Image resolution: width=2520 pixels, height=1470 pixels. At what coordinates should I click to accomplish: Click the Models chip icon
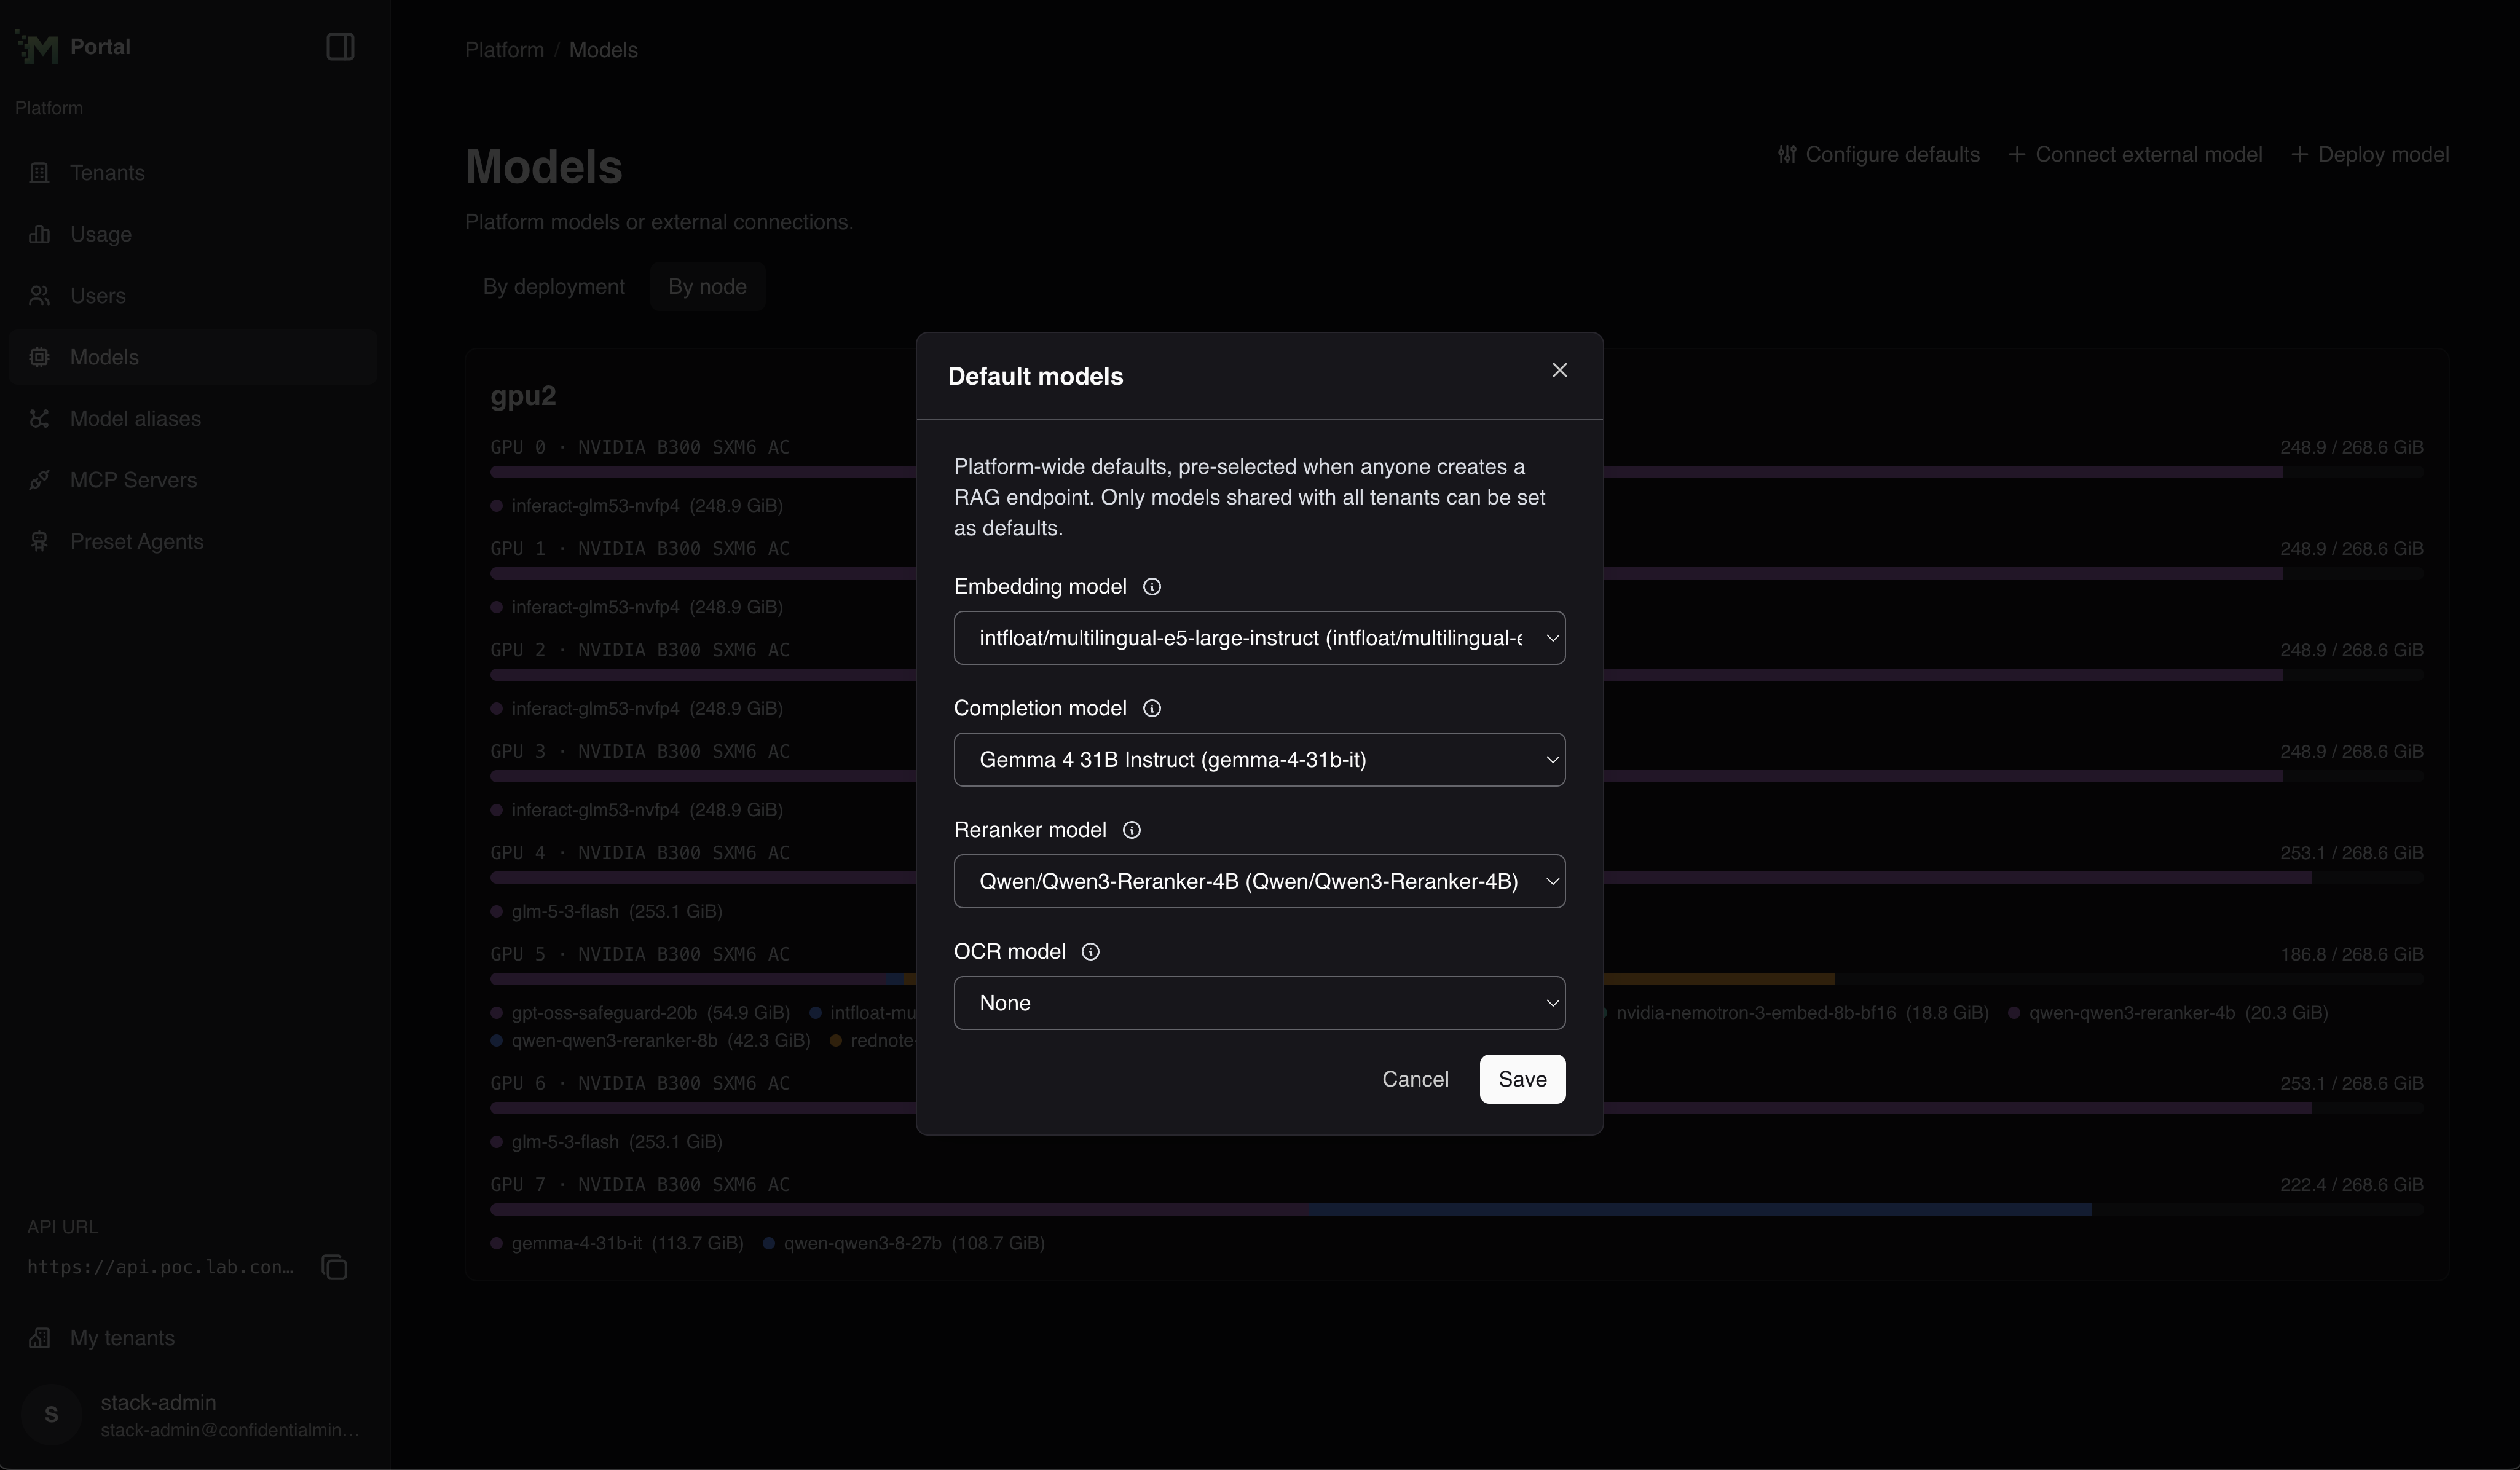39,357
